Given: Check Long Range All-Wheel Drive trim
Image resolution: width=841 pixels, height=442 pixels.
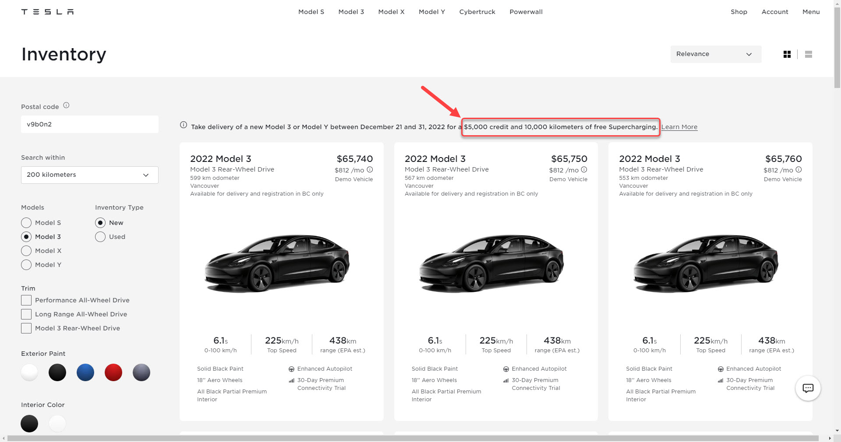Looking at the screenshot, I should click(x=26, y=314).
